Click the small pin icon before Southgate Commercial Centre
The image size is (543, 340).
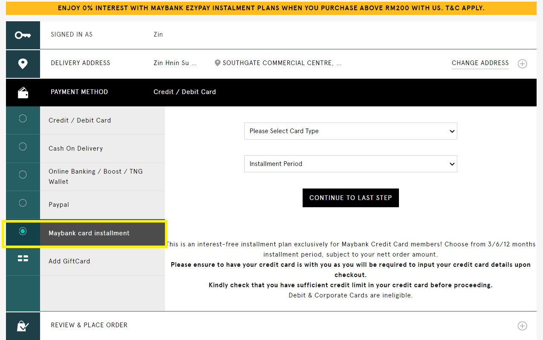(217, 63)
